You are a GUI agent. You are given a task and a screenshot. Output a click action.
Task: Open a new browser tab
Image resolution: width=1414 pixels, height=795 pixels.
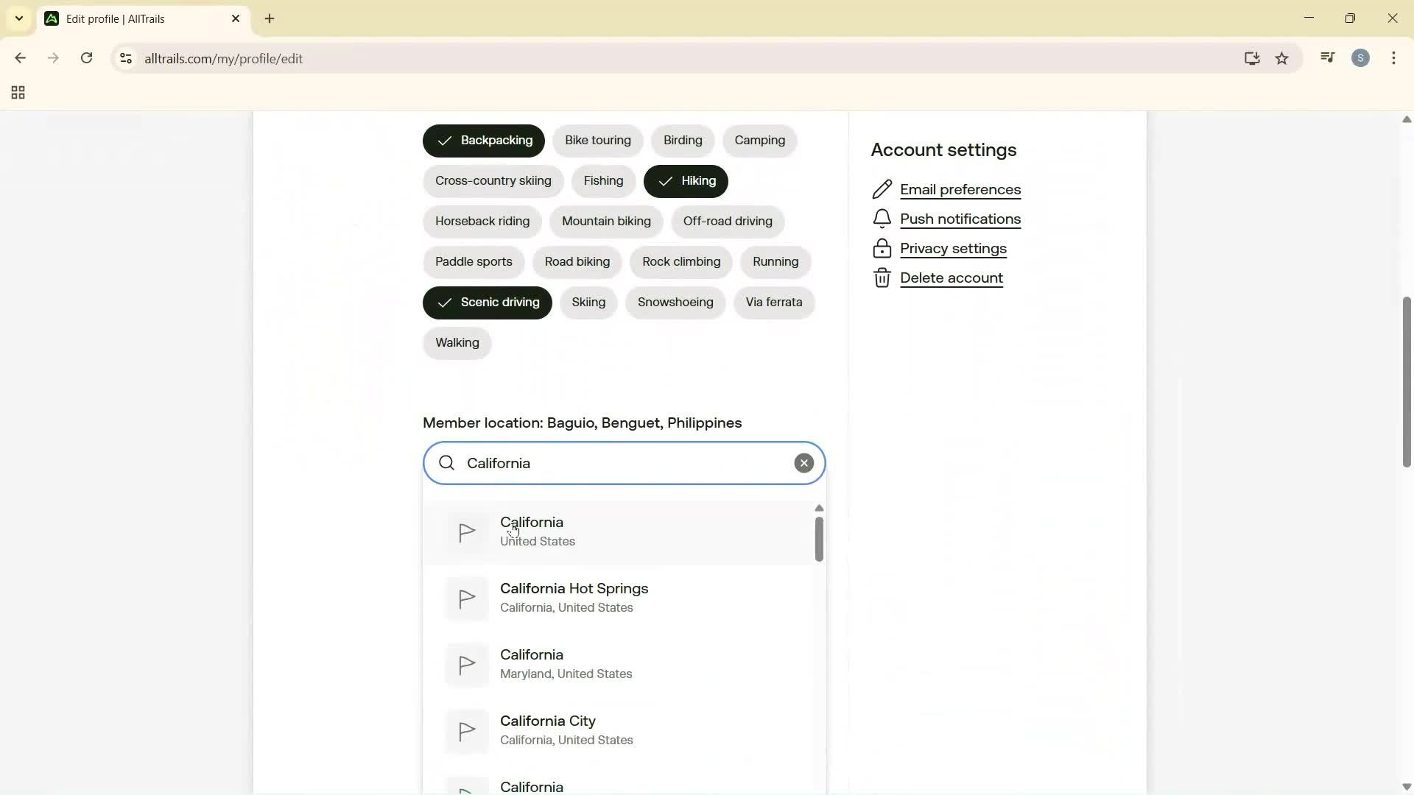270,18
